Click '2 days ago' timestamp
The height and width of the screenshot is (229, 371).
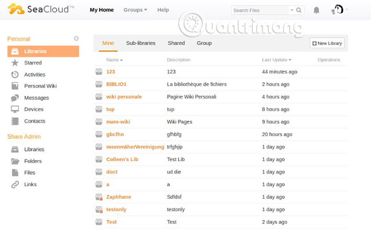point(275,222)
